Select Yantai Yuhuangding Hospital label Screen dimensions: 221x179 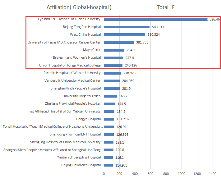(x=79, y=157)
